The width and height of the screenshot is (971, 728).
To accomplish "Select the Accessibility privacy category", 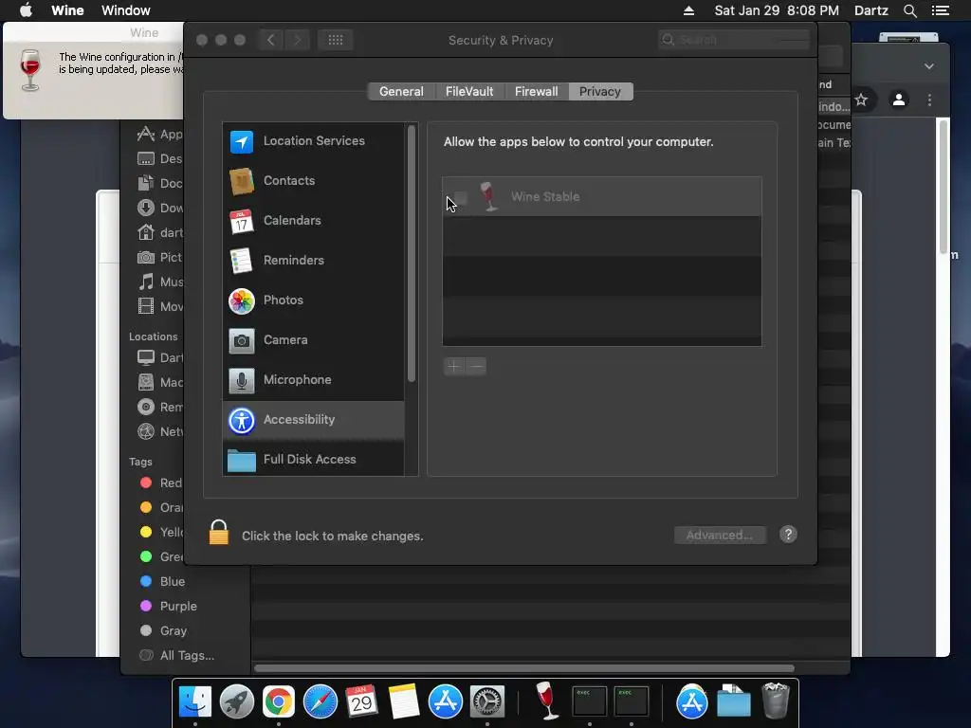I will 313,420.
